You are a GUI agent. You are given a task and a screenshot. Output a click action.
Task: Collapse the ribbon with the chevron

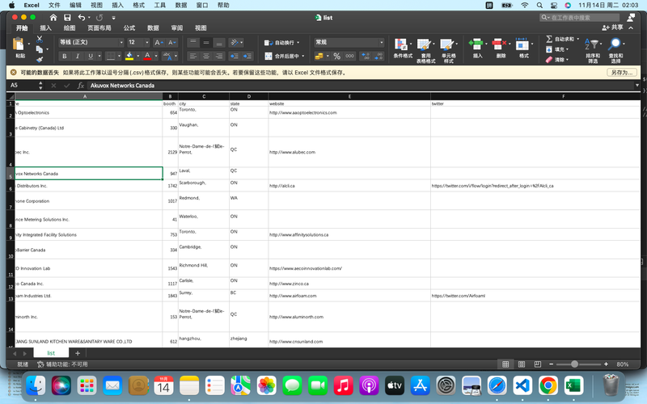[631, 28]
